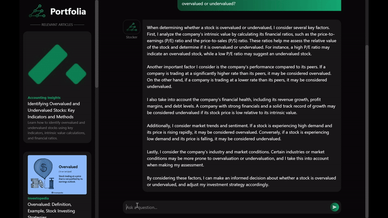
Task: Click the first paragraph 'When determining whether a stock'
Action: pyautogui.click(x=242, y=41)
